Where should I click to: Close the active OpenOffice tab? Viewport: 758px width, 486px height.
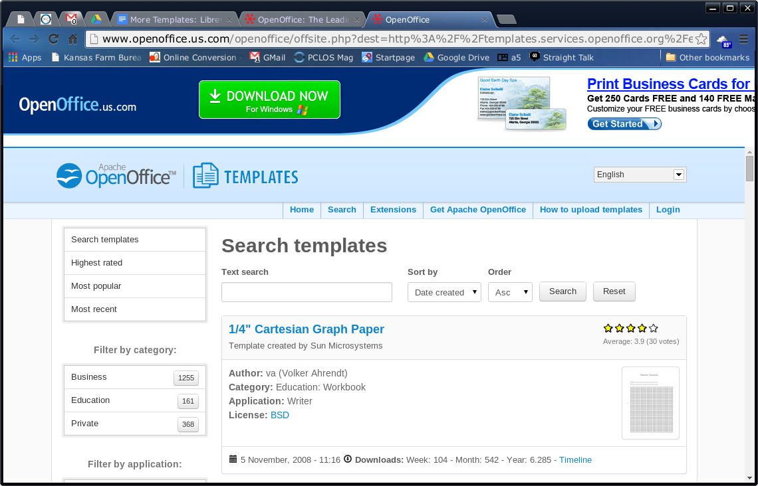[484, 20]
